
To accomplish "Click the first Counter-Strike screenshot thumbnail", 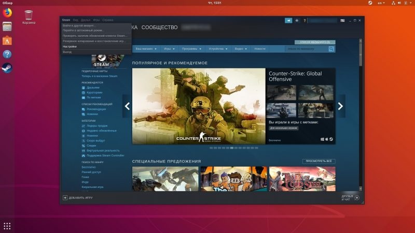I will pos(282,92).
